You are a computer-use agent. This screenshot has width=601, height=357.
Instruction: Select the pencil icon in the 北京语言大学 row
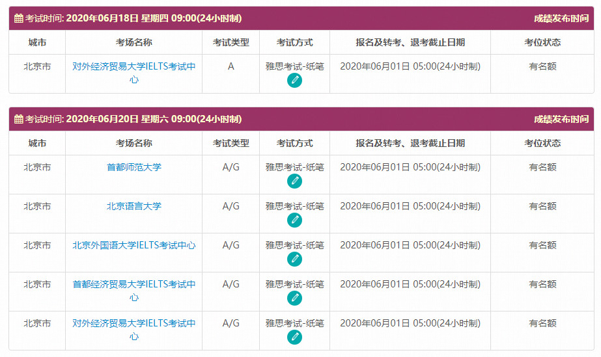coord(294,220)
